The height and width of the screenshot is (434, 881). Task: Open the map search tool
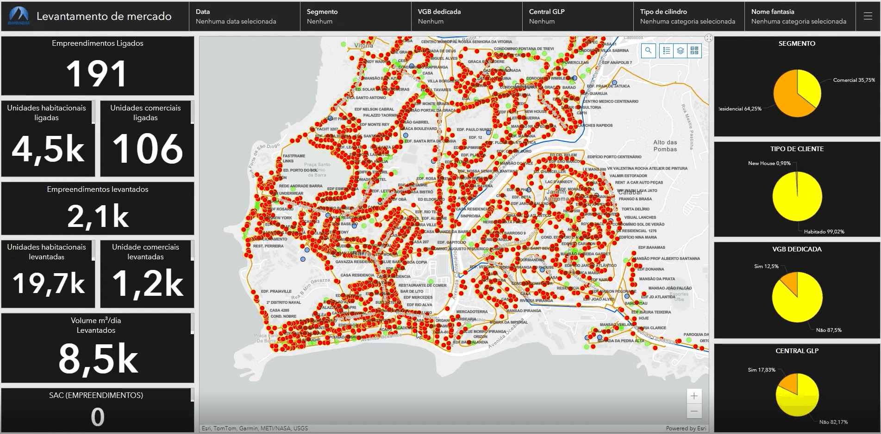click(x=648, y=51)
